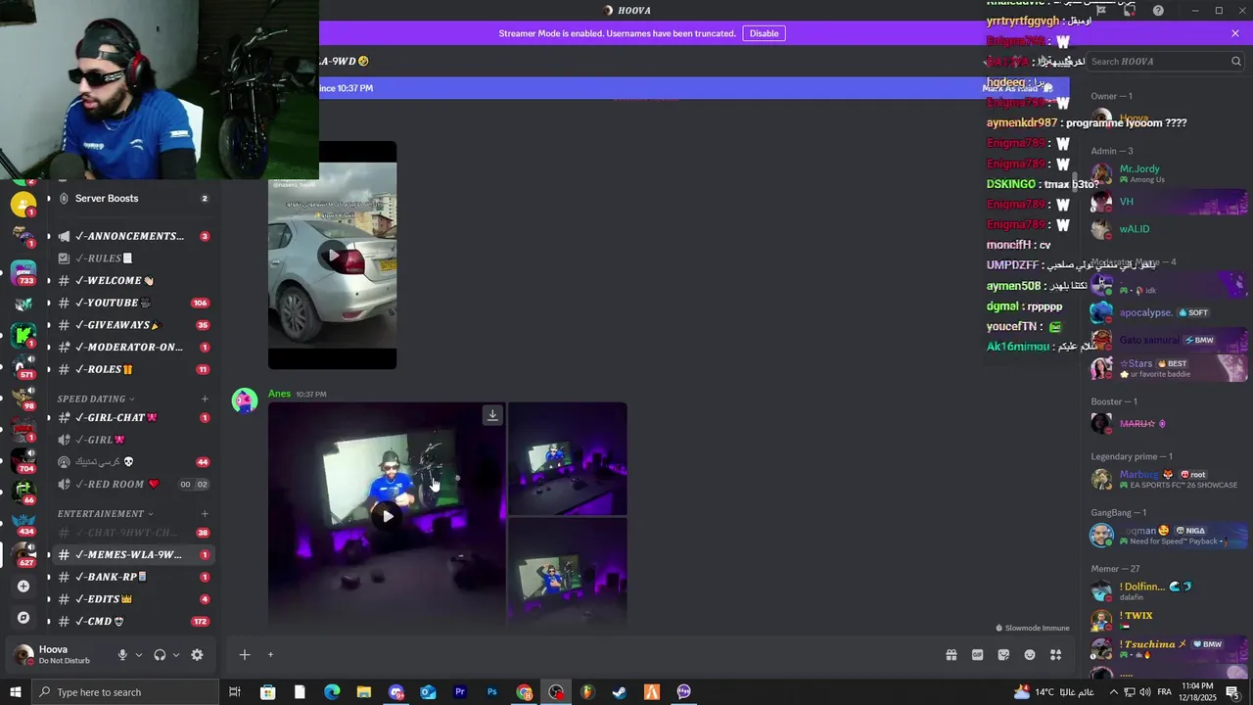This screenshot has width=1253, height=705.
Task: Open the CMD channel
Action: (132, 621)
